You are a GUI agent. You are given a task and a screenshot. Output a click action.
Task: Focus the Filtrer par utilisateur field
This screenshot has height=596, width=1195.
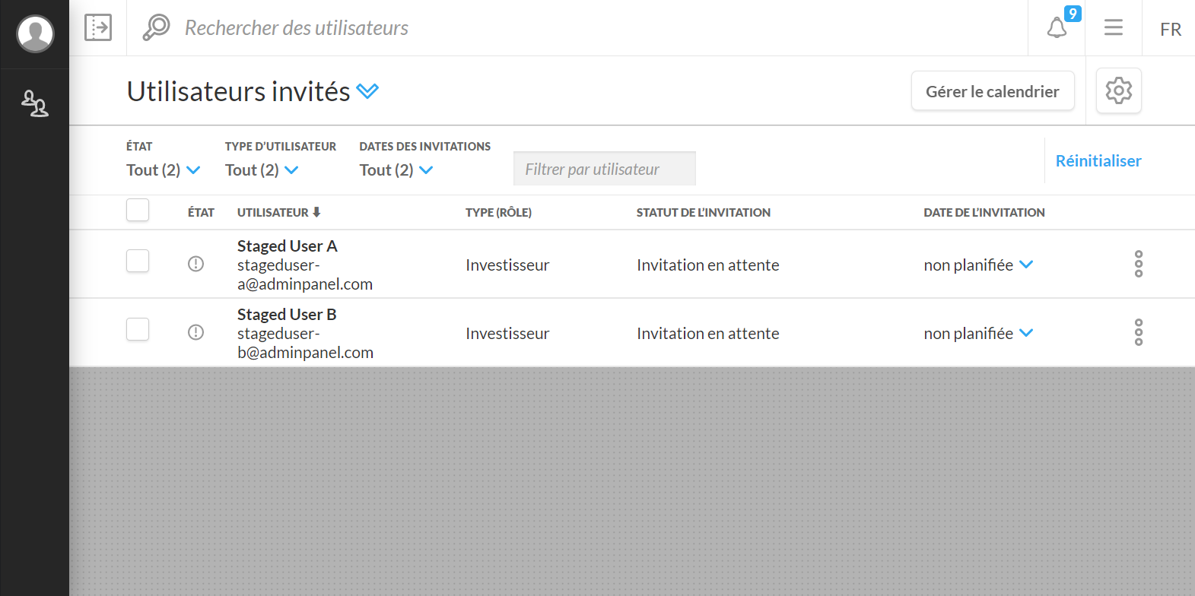click(x=604, y=169)
